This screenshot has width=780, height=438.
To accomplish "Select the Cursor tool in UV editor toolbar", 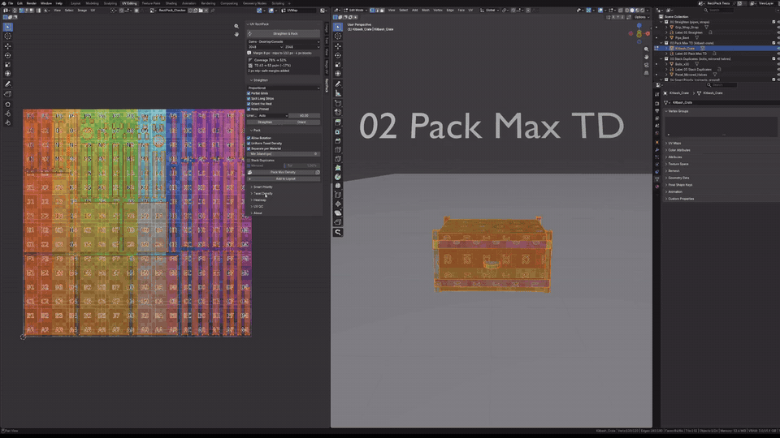I will click(7, 36).
